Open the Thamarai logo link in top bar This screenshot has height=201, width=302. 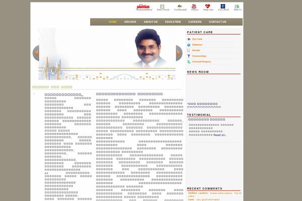coord(143,7)
